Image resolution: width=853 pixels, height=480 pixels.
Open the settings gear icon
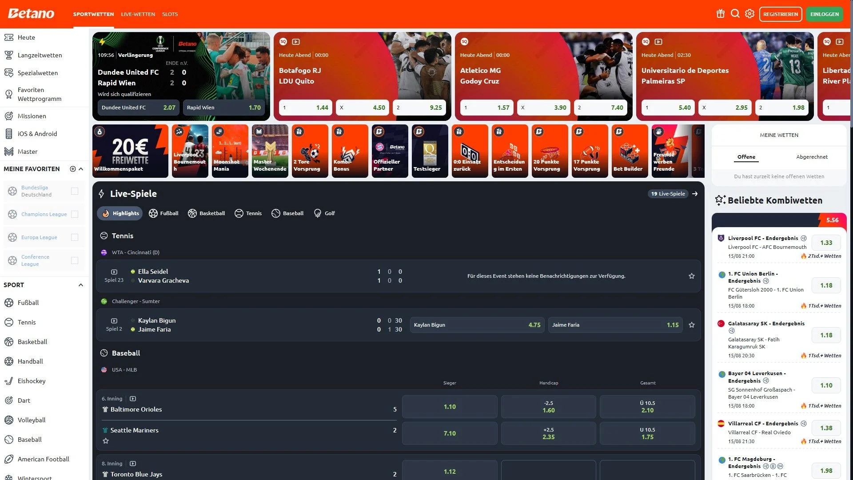[x=749, y=14]
